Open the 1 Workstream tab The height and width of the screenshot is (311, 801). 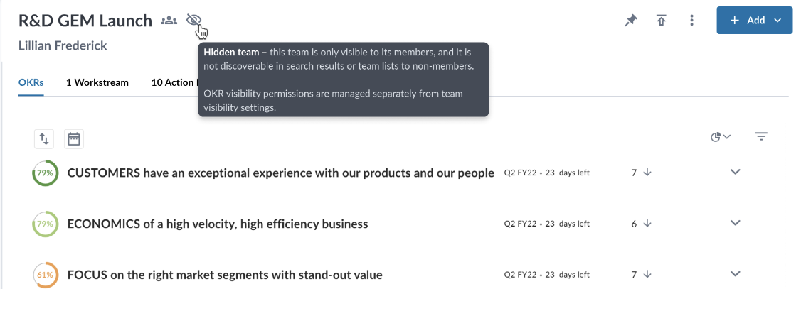(97, 82)
